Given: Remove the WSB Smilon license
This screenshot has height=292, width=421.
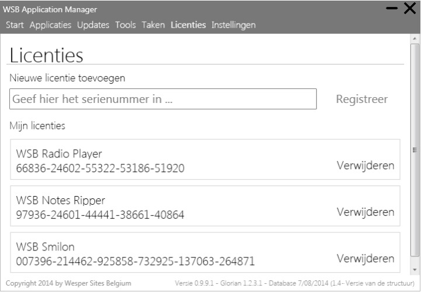Looking at the screenshot, I should (365, 258).
